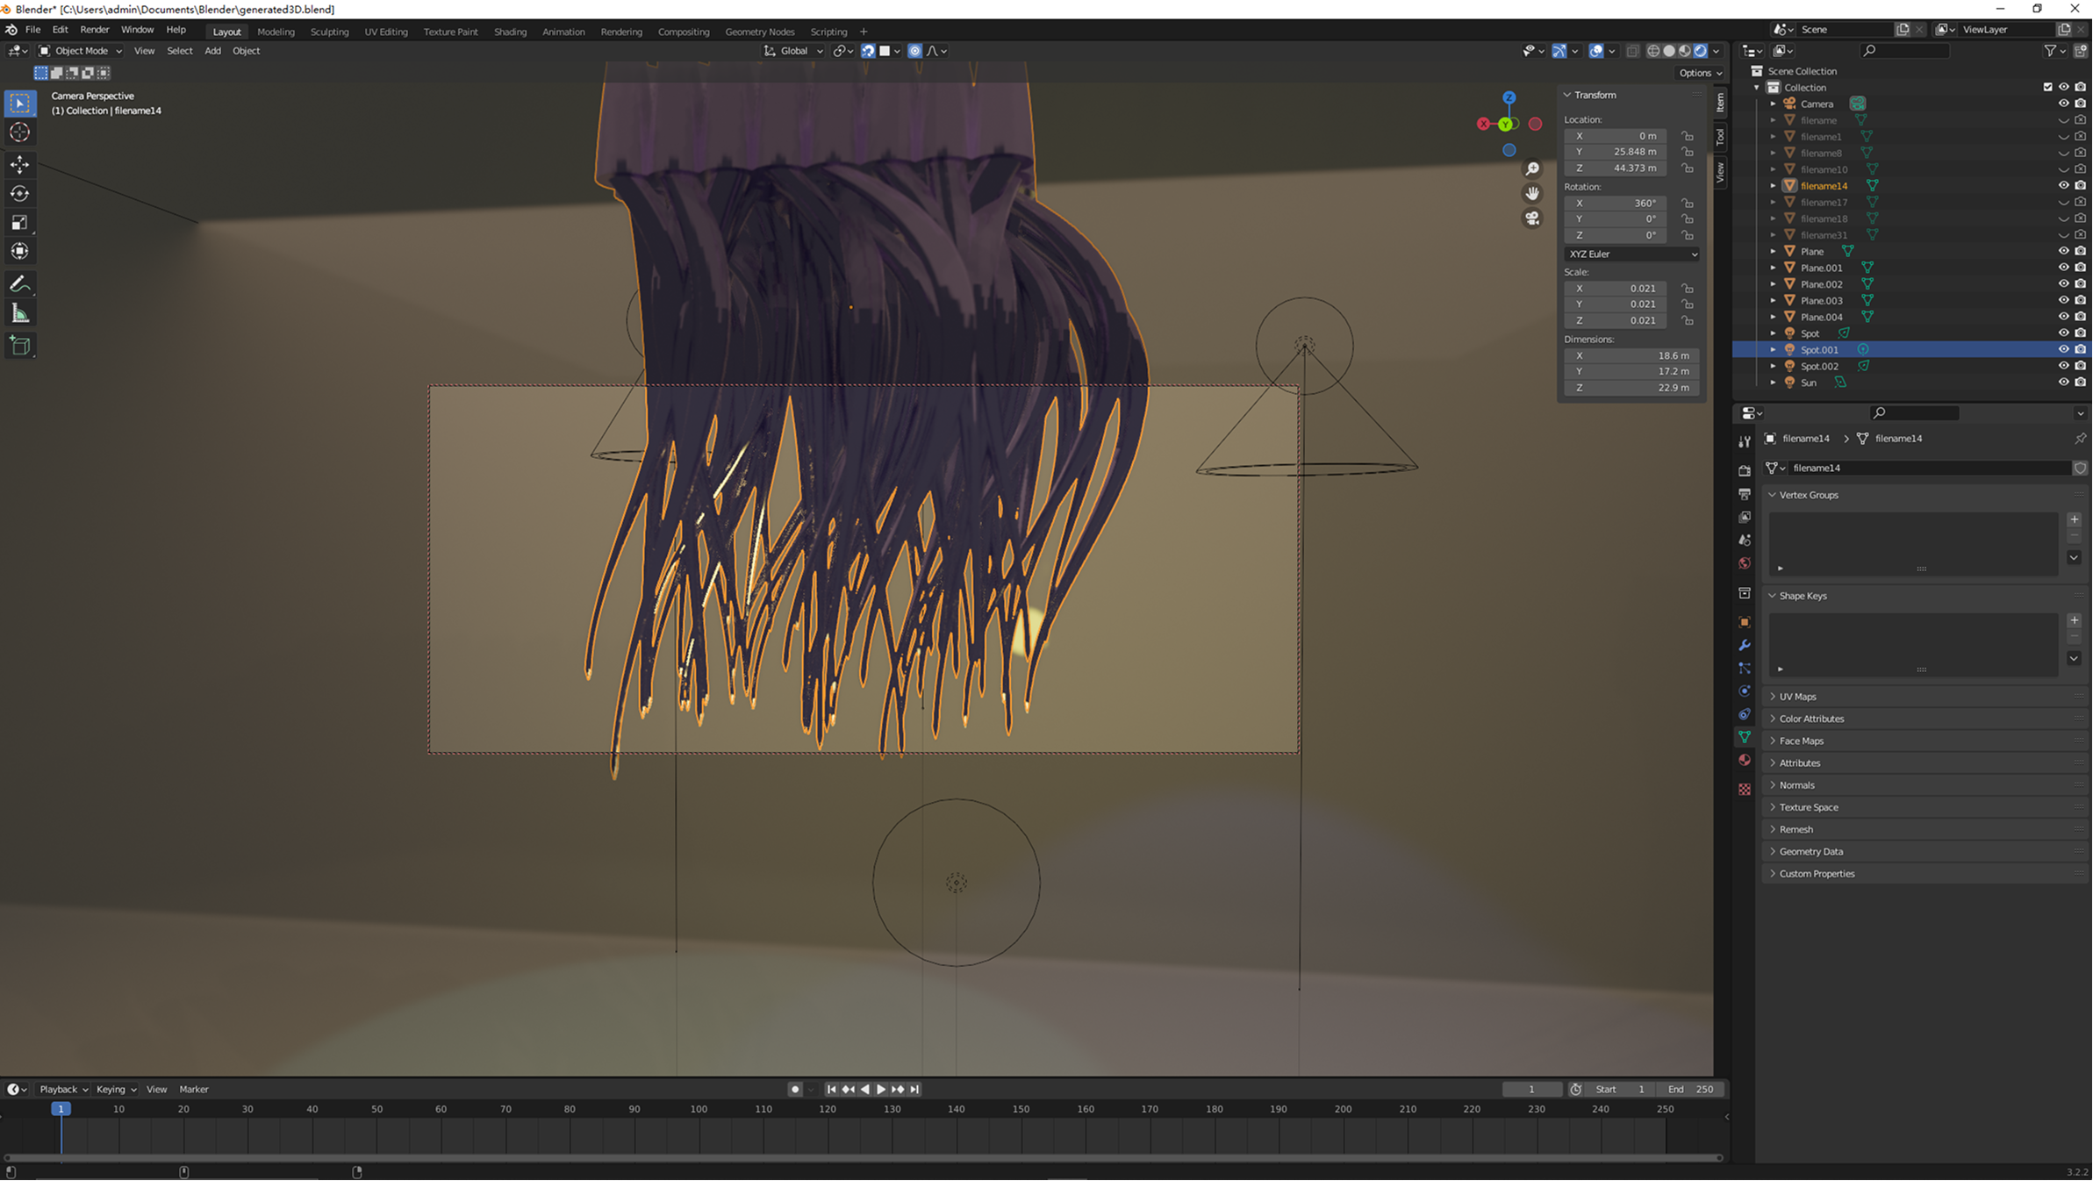Open the XYZ Euler rotation mode dropdown

tap(1631, 254)
